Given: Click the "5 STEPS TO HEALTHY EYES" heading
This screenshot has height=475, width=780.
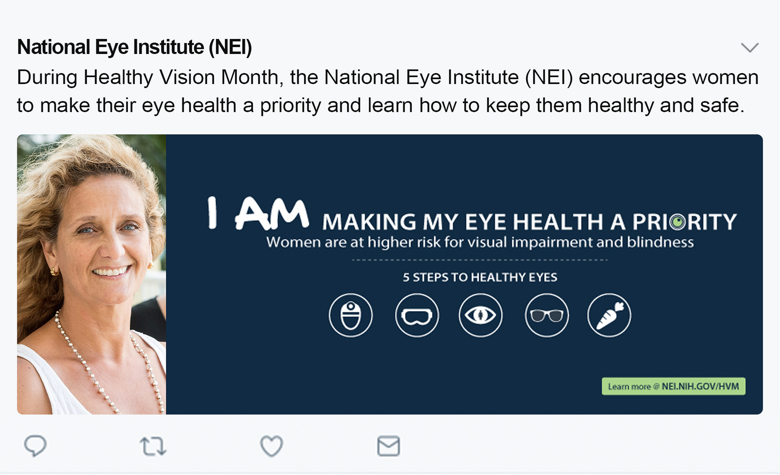Looking at the screenshot, I should click(x=480, y=278).
